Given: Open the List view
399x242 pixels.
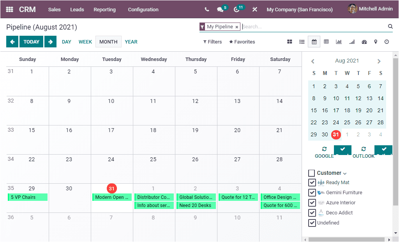Looking at the screenshot, I should (x=302, y=42).
